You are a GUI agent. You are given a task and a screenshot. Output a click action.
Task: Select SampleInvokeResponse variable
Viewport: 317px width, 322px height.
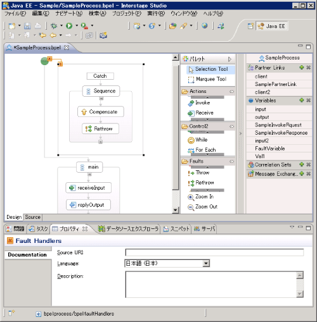click(281, 133)
